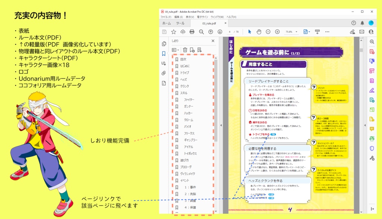Star this file with the favorite icon
The width and height of the screenshot is (382, 219).
(173, 32)
